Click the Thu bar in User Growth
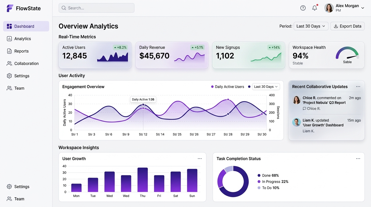371x207 pixels. click(143, 180)
